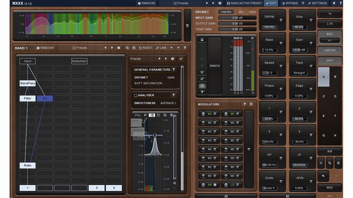This screenshot has width=353, height=198.
Task: Open the Type Straight selector
Action: pos(299,73)
